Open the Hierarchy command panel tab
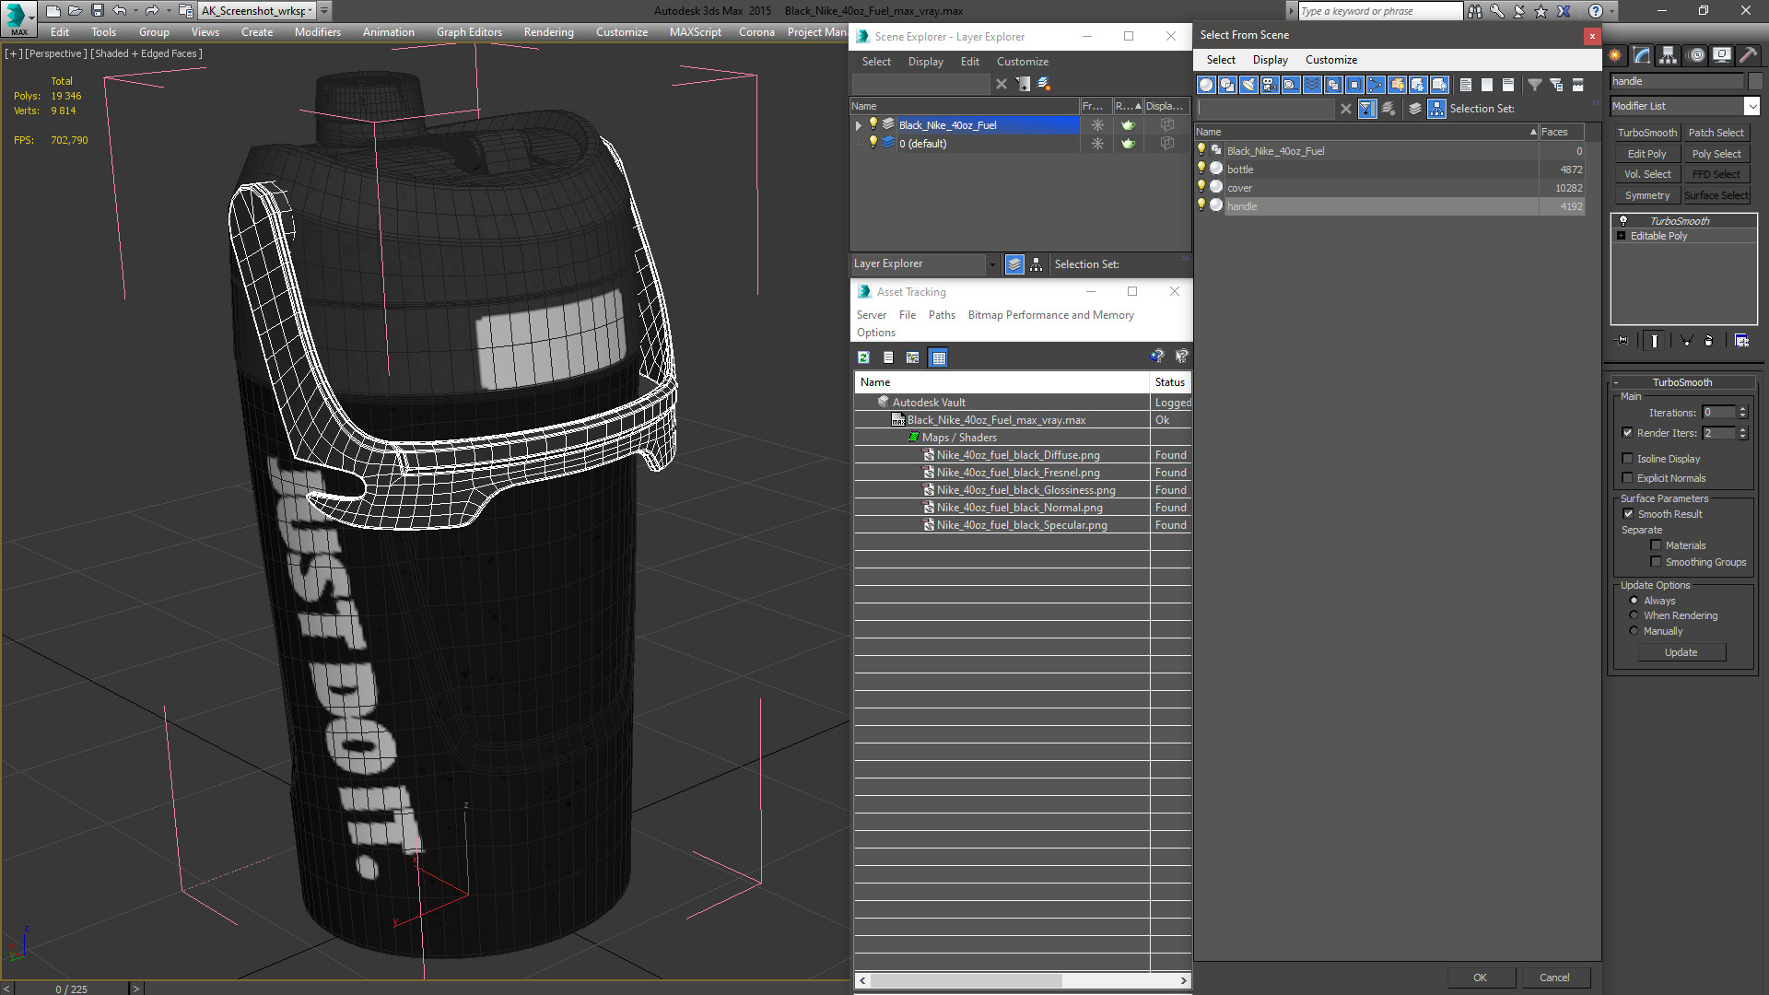 coord(1669,55)
